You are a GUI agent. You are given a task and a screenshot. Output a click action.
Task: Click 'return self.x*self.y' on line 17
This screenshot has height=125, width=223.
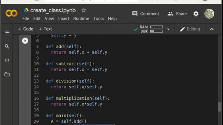click(x=77, y=104)
